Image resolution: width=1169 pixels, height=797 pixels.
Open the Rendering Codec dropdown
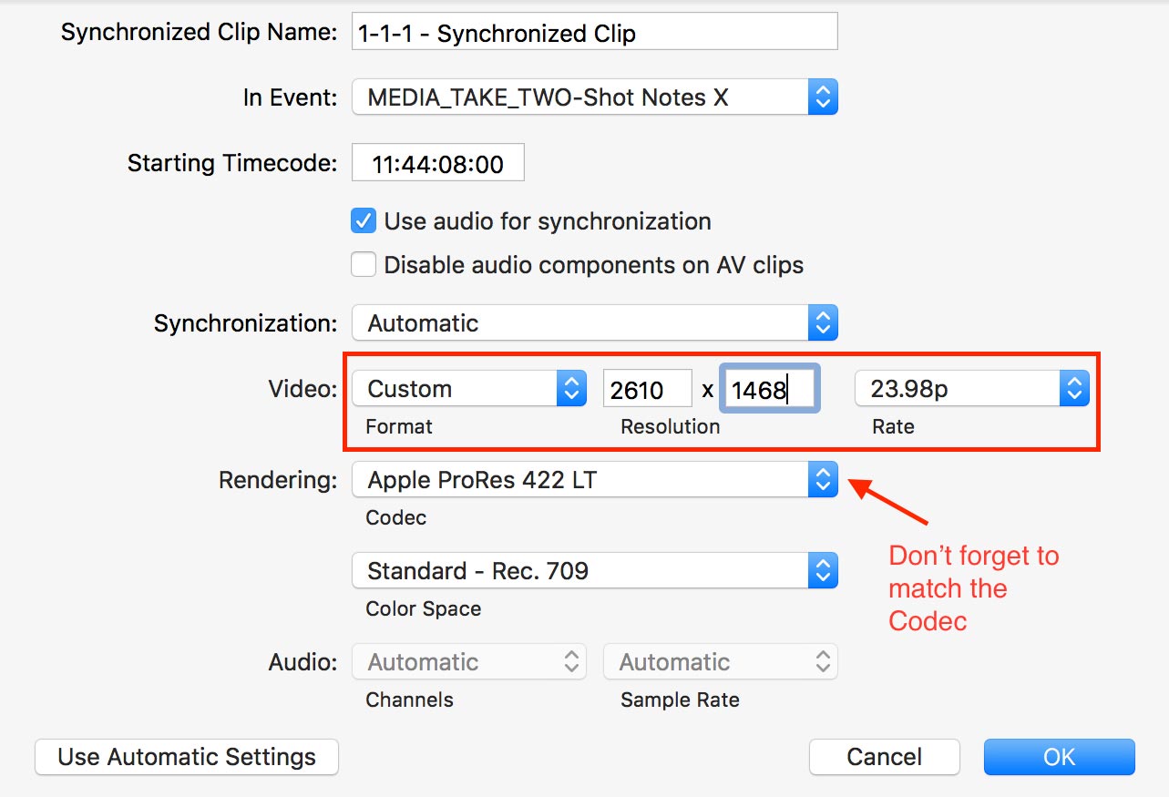pos(594,479)
